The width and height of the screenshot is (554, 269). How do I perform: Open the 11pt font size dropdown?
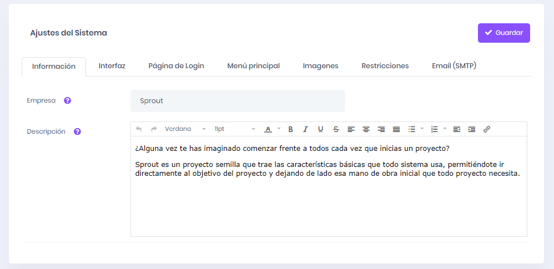[234, 129]
